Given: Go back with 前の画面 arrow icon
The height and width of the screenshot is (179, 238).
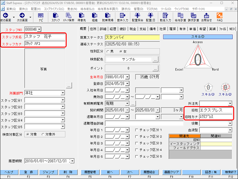Looking at the screenshot, I should 5,15.
